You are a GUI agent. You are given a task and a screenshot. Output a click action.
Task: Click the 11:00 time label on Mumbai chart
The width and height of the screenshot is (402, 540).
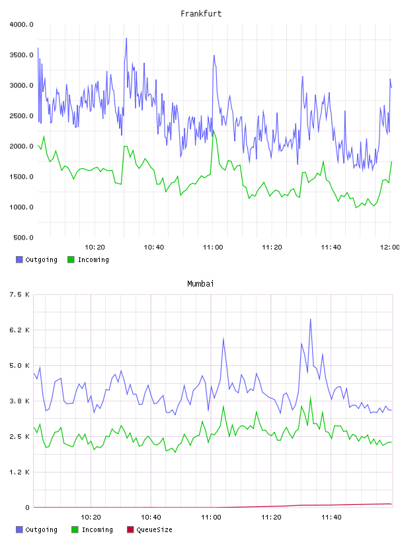pos(211,517)
